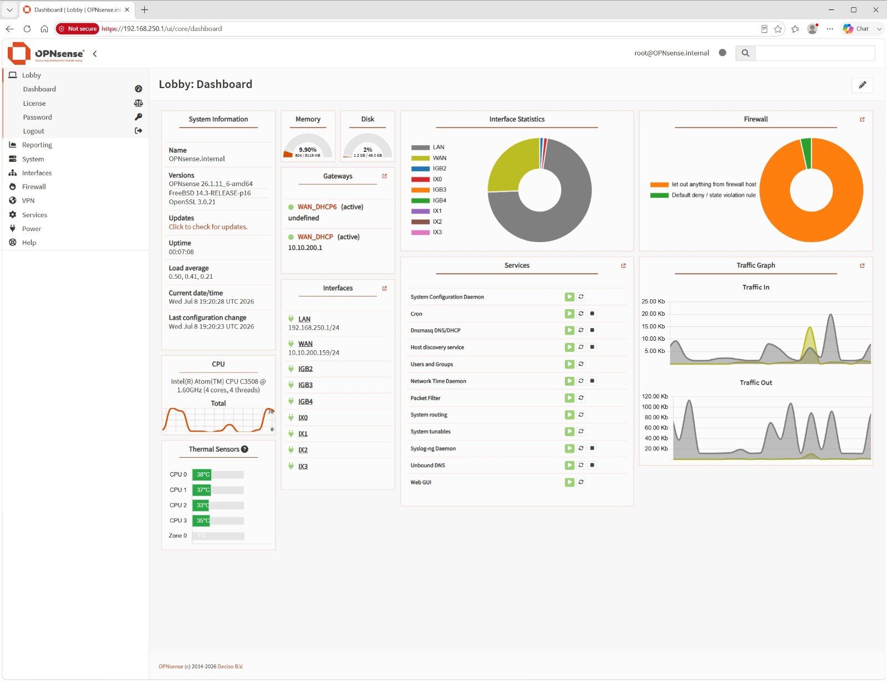Open the WAN_DHCP6 gateway link

coord(317,207)
